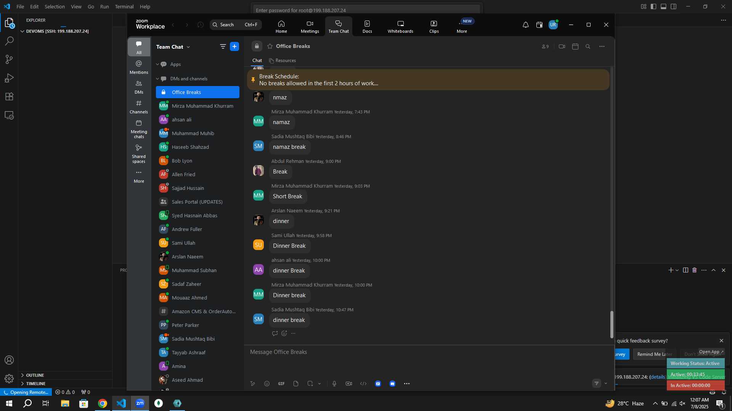Open compose bar more options ellipsis
732x411 pixels.
click(407, 384)
